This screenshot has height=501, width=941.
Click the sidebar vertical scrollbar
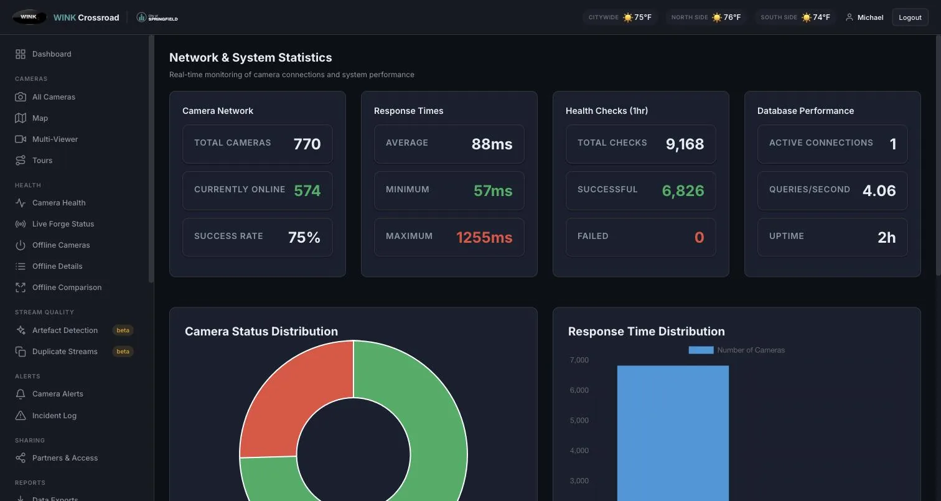[151, 159]
